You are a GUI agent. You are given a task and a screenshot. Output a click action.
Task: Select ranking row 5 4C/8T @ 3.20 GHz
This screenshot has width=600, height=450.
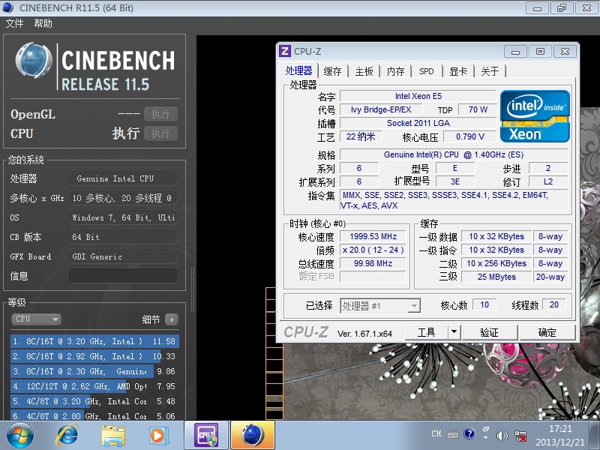tap(94, 401)
